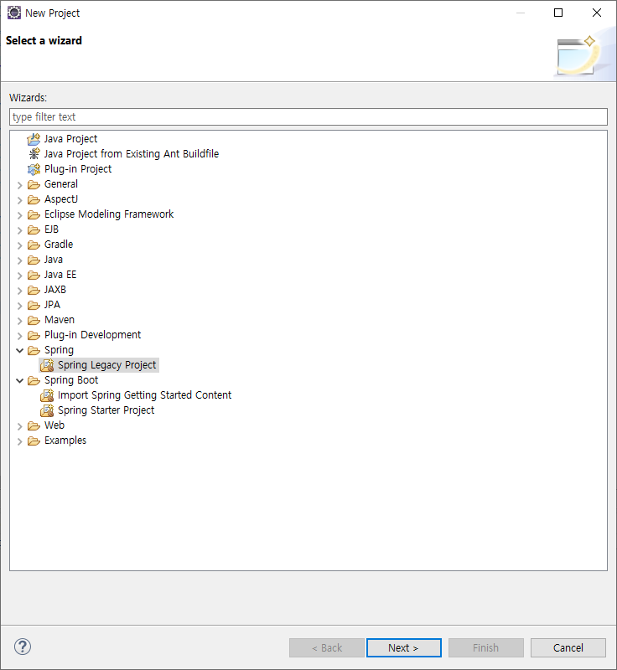Click the JPA folder icon
Screen dimensions: 617x670
pos(34,305)
